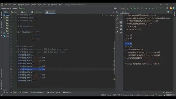
Task: Click the warnings count 27 indicator
Action: (x=104, y=15)
